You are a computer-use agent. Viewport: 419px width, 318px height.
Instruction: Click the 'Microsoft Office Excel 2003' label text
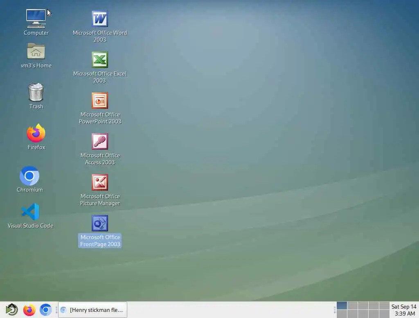(100, 77)
